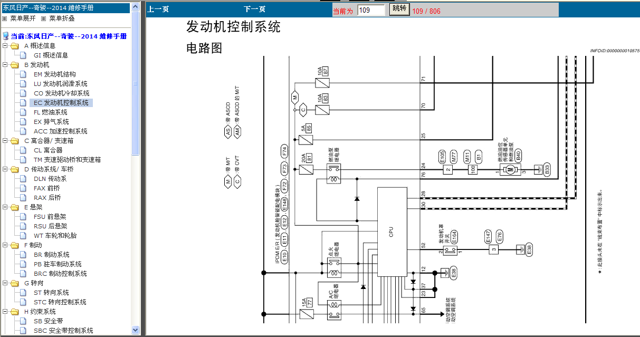Collapse the H 约束系统 tree node
The width and height of the screenshot is (640, 337).
[5, 312]
